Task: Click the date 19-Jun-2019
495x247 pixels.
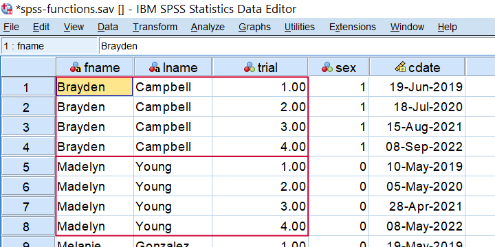Action: click(417, 87)
